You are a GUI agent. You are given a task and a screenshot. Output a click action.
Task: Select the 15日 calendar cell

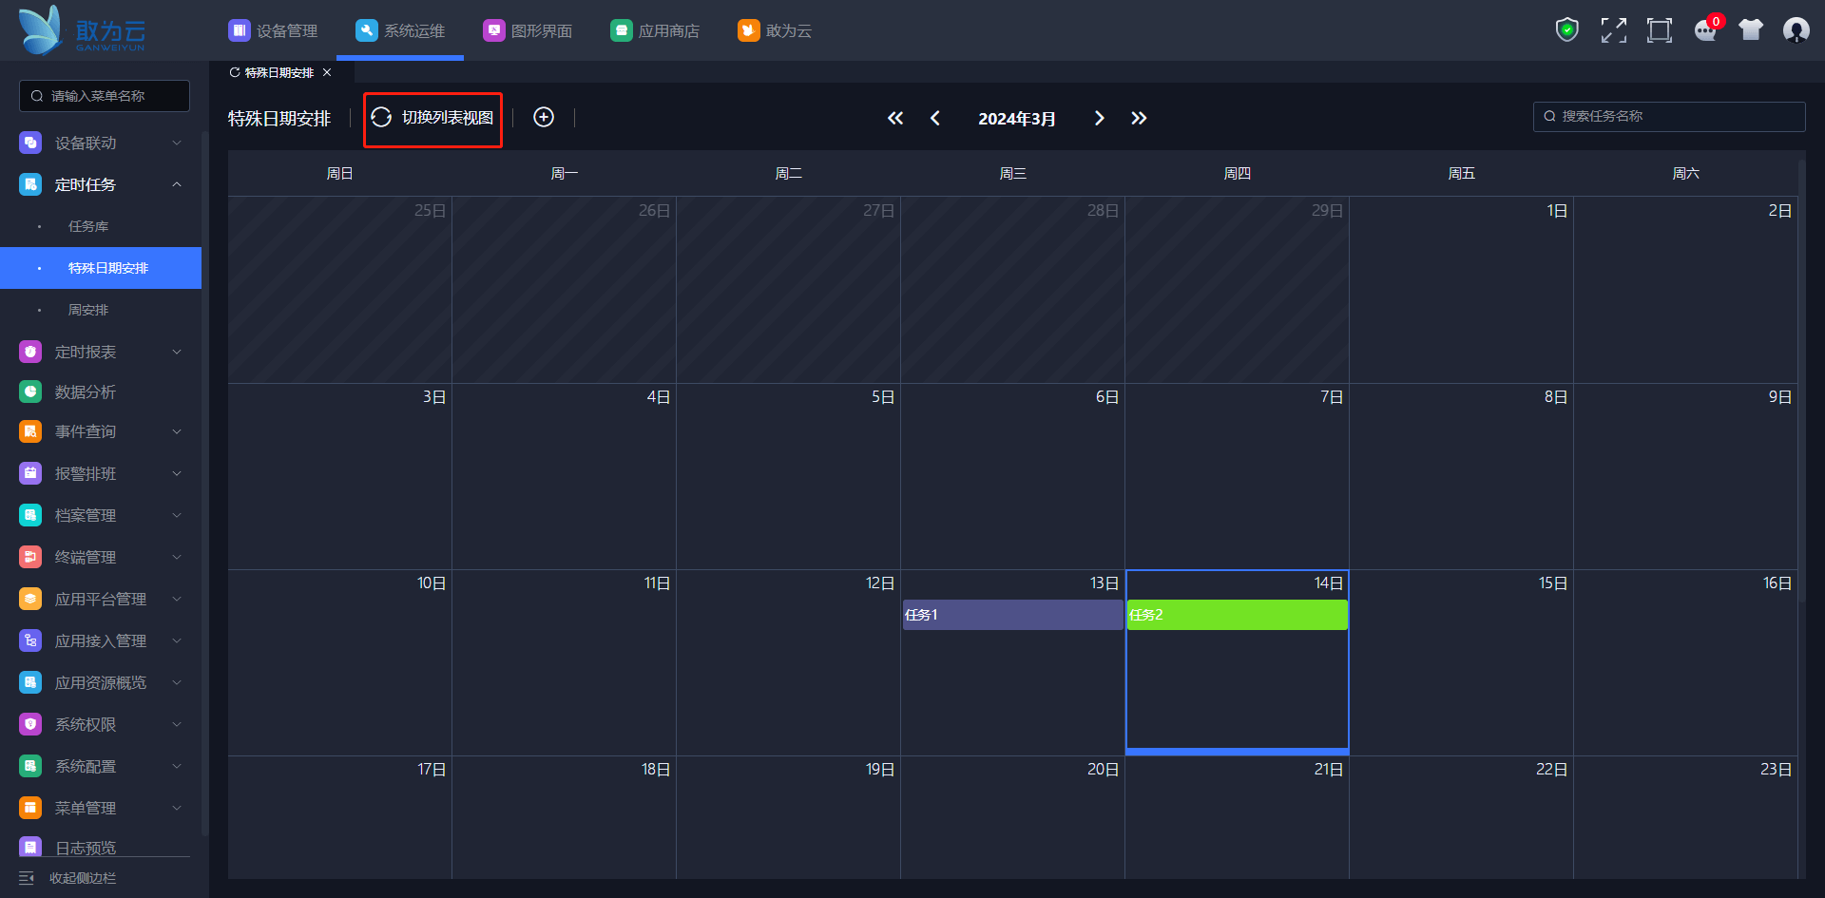1461,662
